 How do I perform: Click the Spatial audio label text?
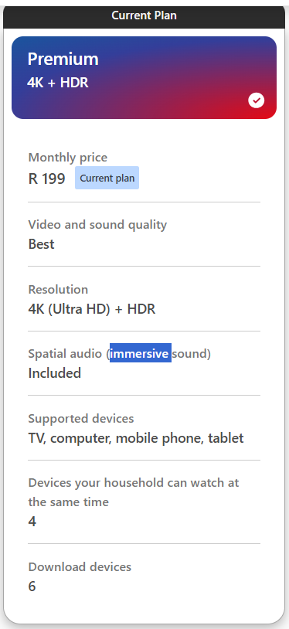[x=120, y=353]
